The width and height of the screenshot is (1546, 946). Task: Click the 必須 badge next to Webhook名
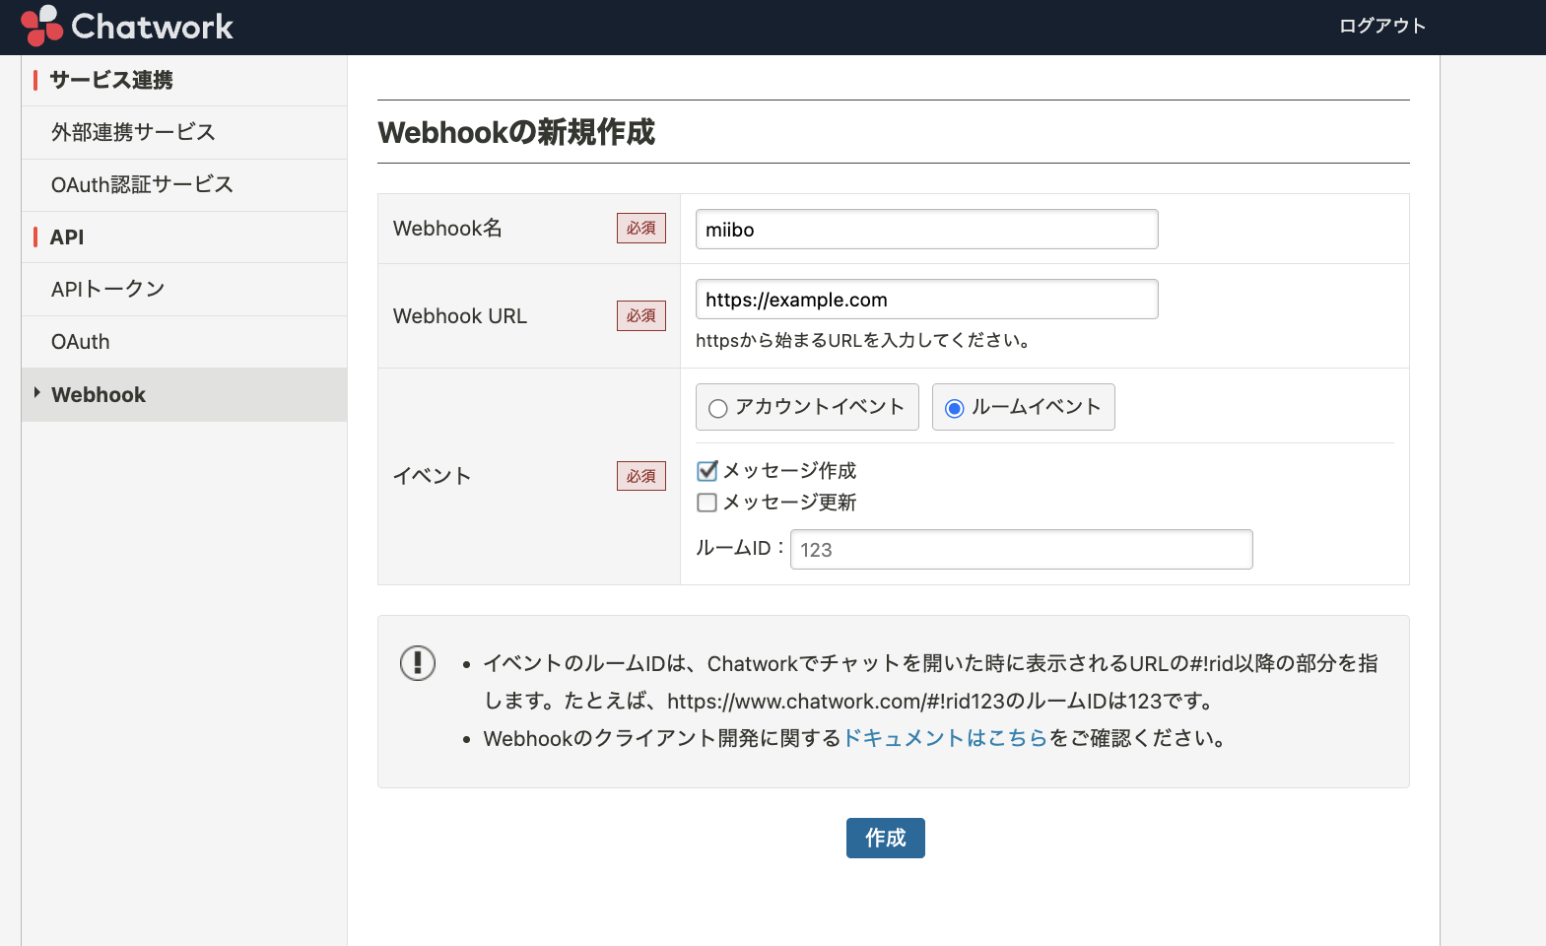coord(641,229)
